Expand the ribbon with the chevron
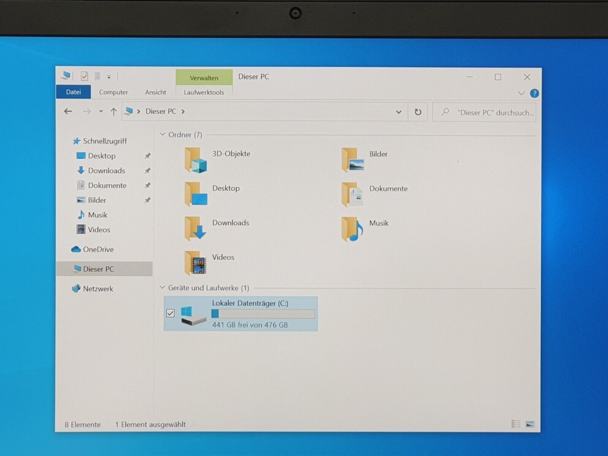 [521, 93]
